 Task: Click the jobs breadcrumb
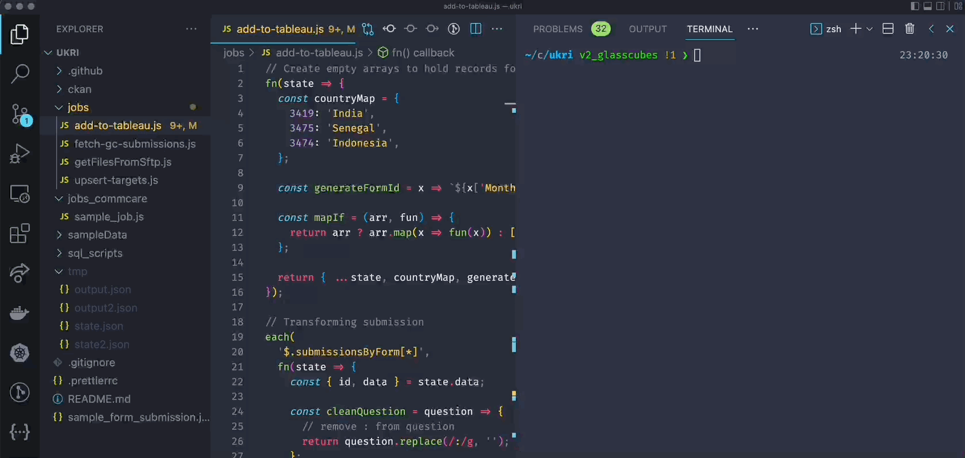233,53
